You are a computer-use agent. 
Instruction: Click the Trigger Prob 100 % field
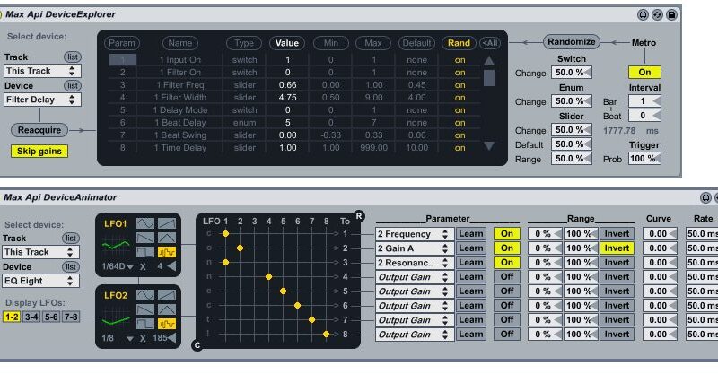644,159
